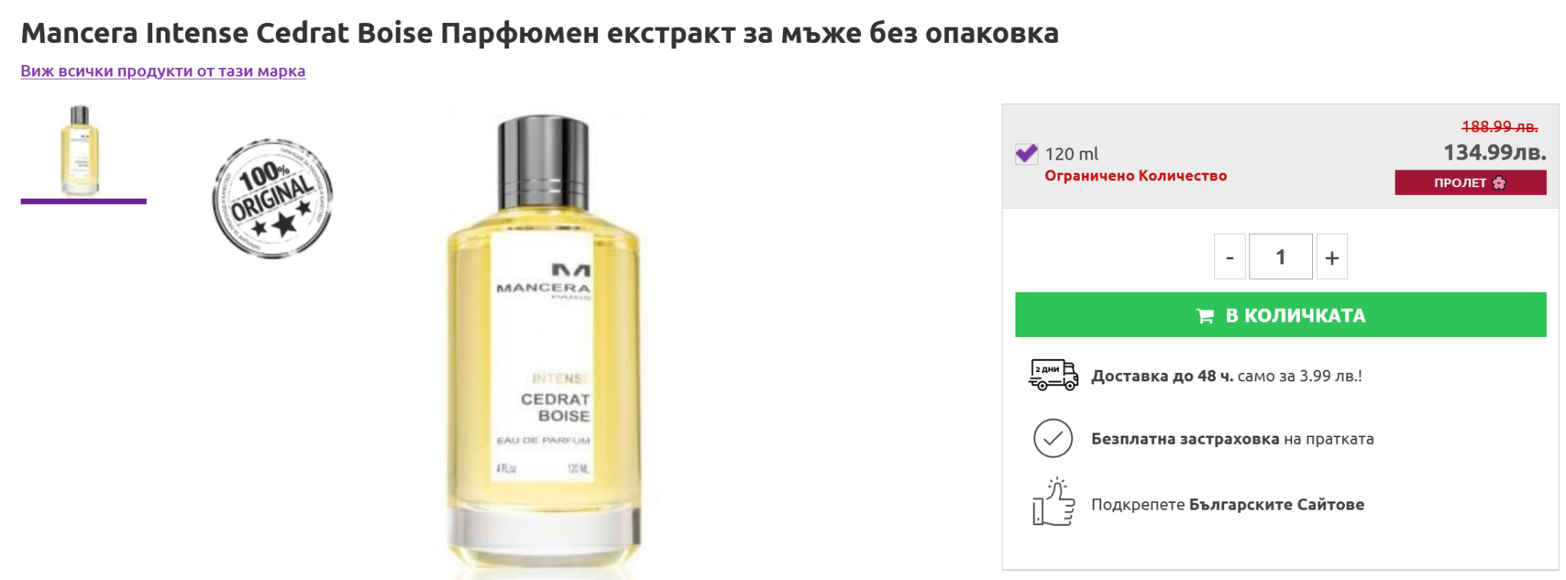1566x580 pixels.
Task: Add product with В КОЛИЧКАТА button
Action: [x=1281, y=315]
